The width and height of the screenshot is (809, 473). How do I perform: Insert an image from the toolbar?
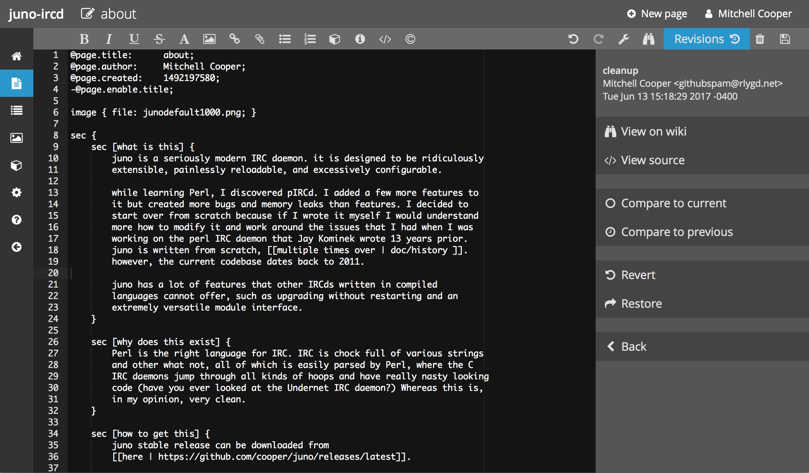click(209, 39)
